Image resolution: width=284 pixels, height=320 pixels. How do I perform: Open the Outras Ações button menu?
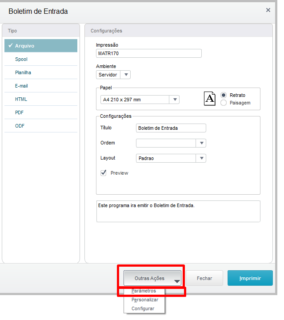point(152,278)
